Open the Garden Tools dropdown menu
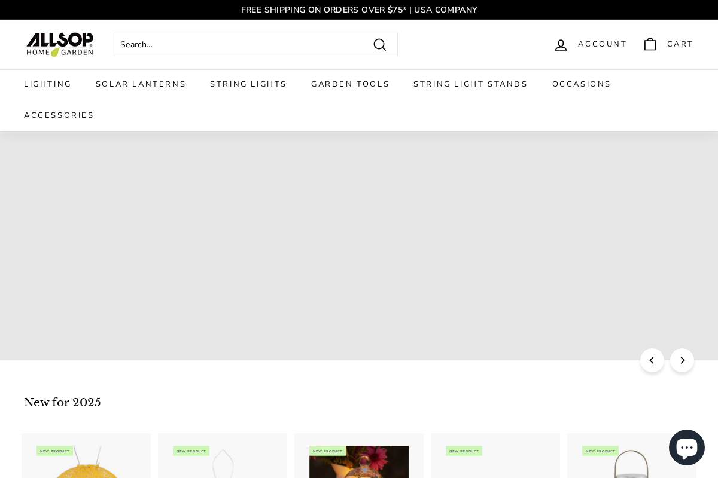The height and width of the screenshot is (478, 718). pyautogui.click(x=351, y=84)
